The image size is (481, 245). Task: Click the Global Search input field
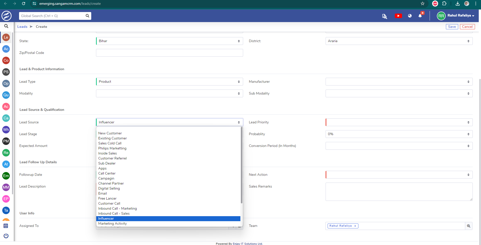pos(52,16)
